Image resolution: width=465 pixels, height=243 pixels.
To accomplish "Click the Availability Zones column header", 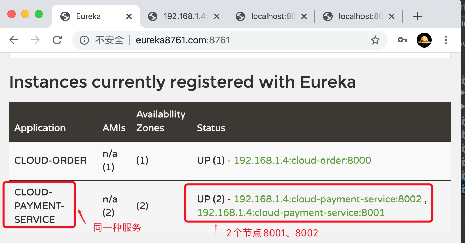I will click(x=161, y=121).
